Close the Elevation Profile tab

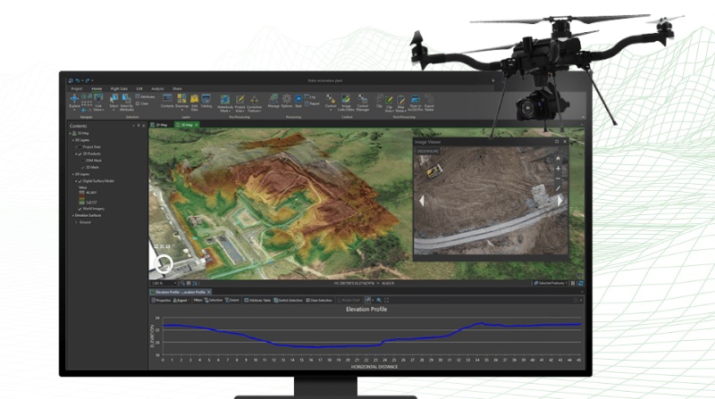coord(209,292)
